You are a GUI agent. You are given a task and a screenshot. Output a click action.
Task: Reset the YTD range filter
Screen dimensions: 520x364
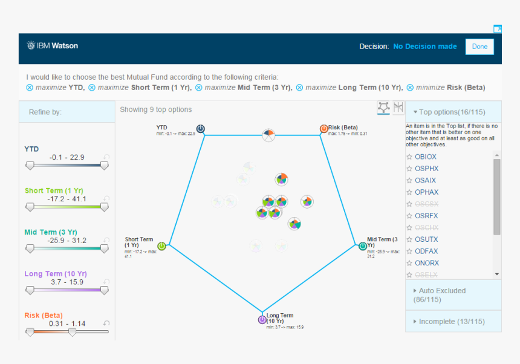click(106, 157)
